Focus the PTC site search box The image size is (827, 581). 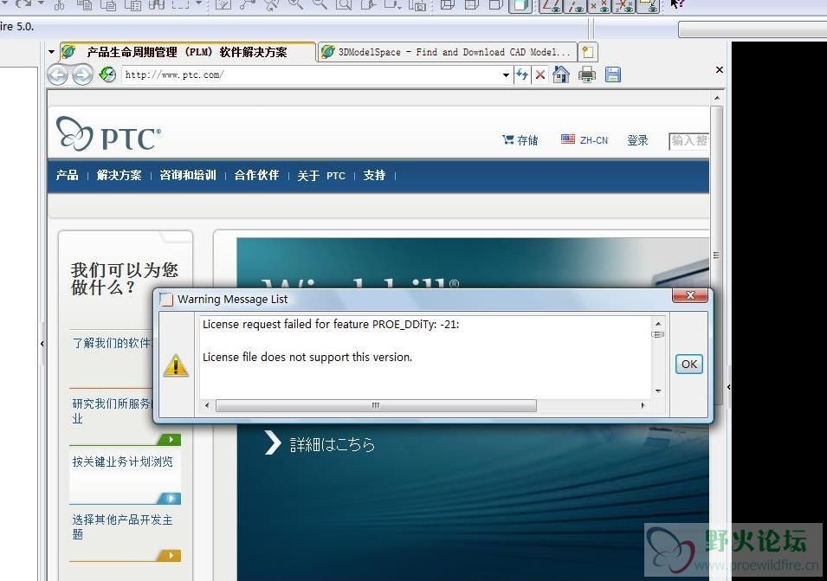[688, 141]
